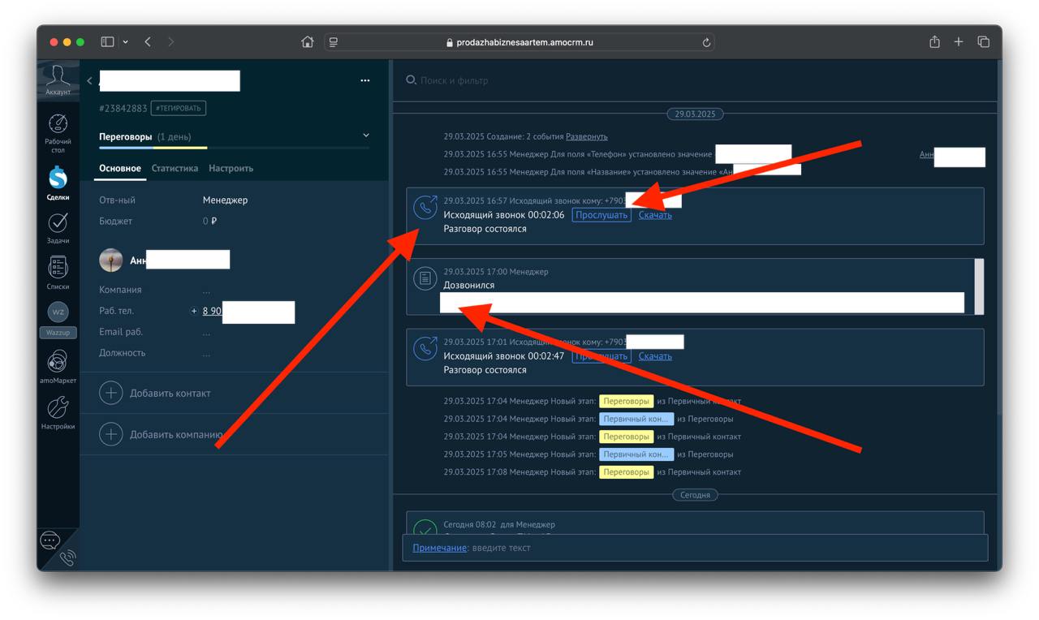Click the yellow Переговоры label at 17:08
The image size is (1039, 620).
coord(626,471)
